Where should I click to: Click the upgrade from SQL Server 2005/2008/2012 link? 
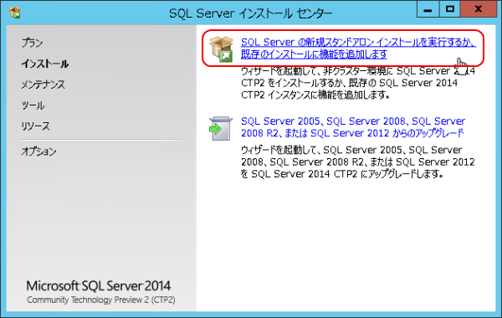pyautogui.click(x=353, y=127)
